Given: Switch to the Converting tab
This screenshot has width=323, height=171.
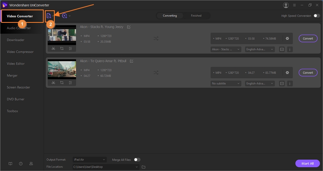Looking at the screenshot, I should pos(170,16).
